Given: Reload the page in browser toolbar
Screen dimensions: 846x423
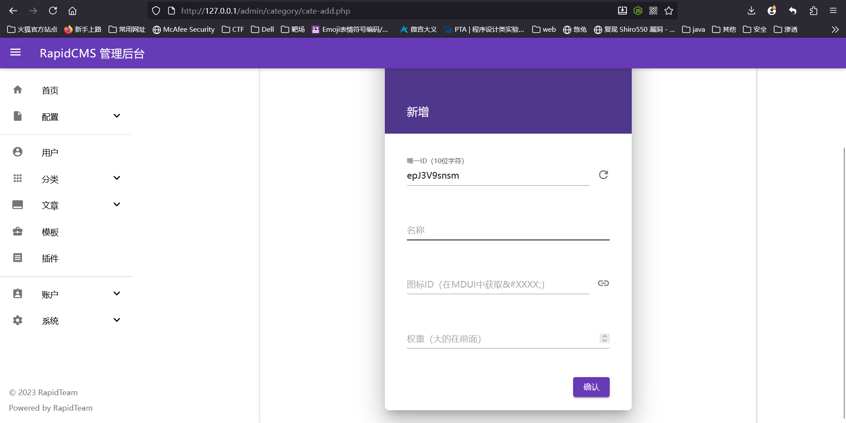Looking at the screenshot, I should (53, 11).
